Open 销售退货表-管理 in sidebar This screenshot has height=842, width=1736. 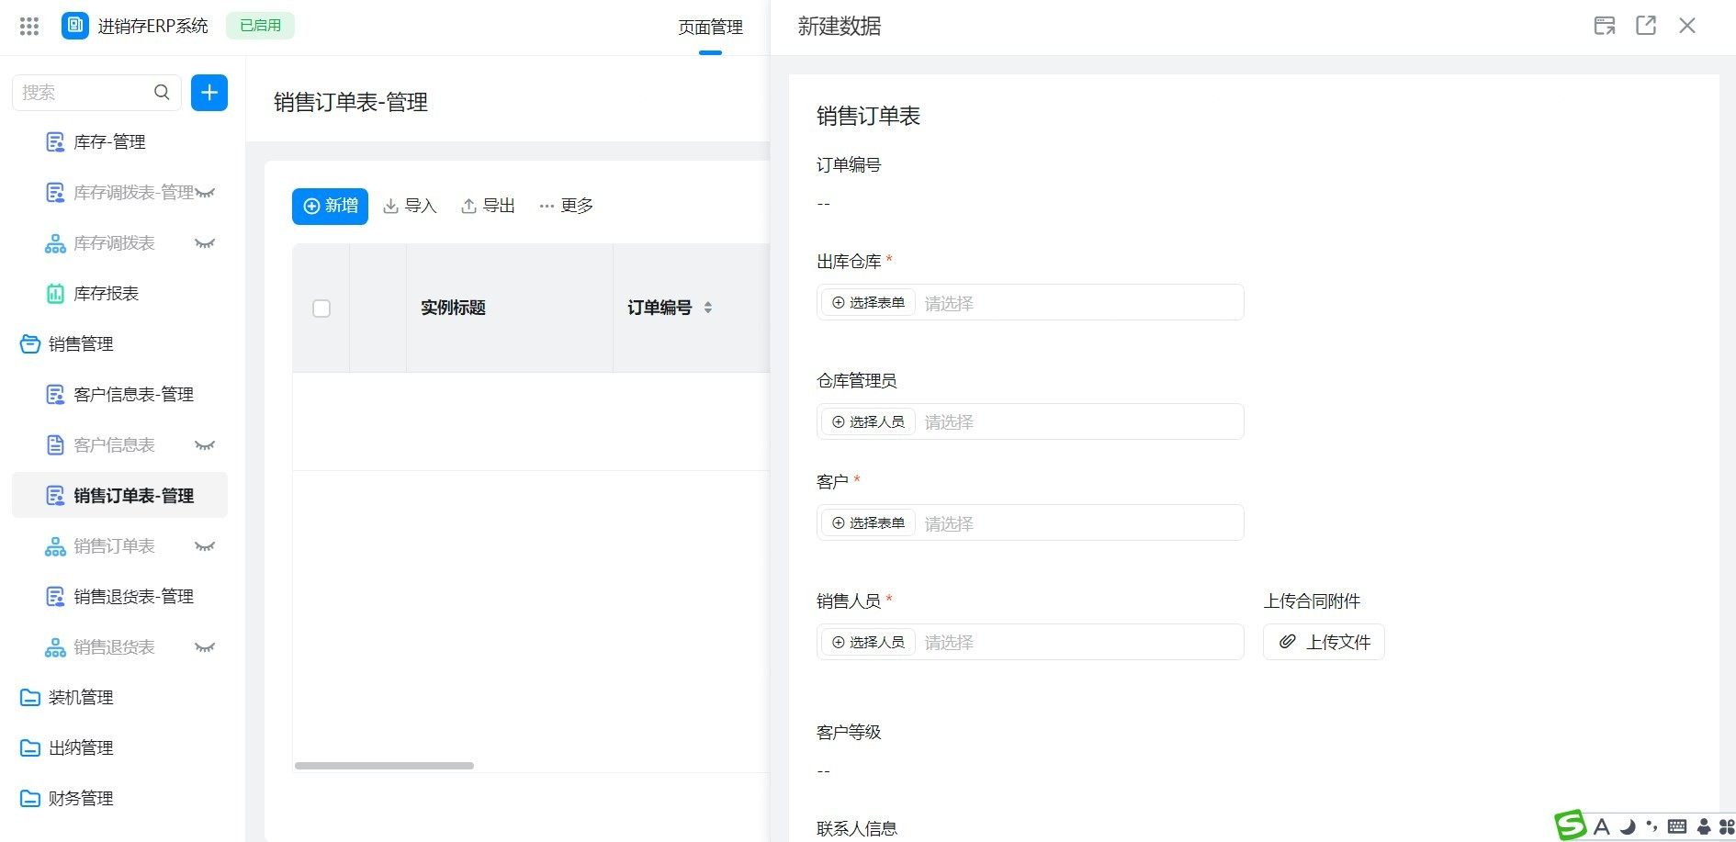133,597
